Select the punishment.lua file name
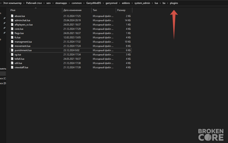Image resolution: width=228 pixels, height=143 pixels. coord(23,50)
